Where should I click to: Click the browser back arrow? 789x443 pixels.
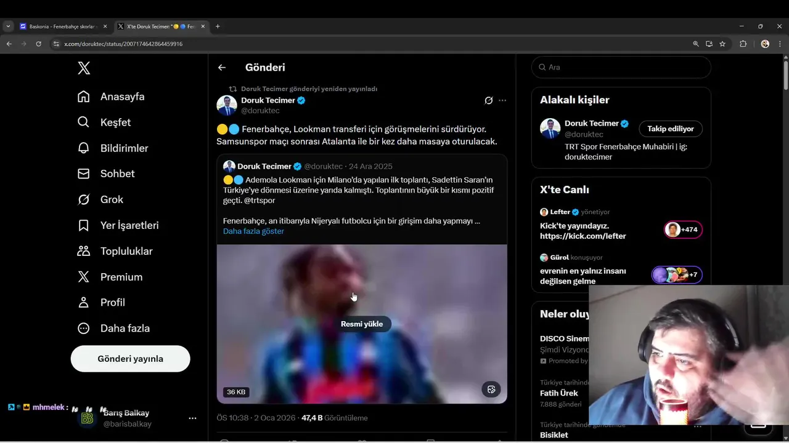9,44
